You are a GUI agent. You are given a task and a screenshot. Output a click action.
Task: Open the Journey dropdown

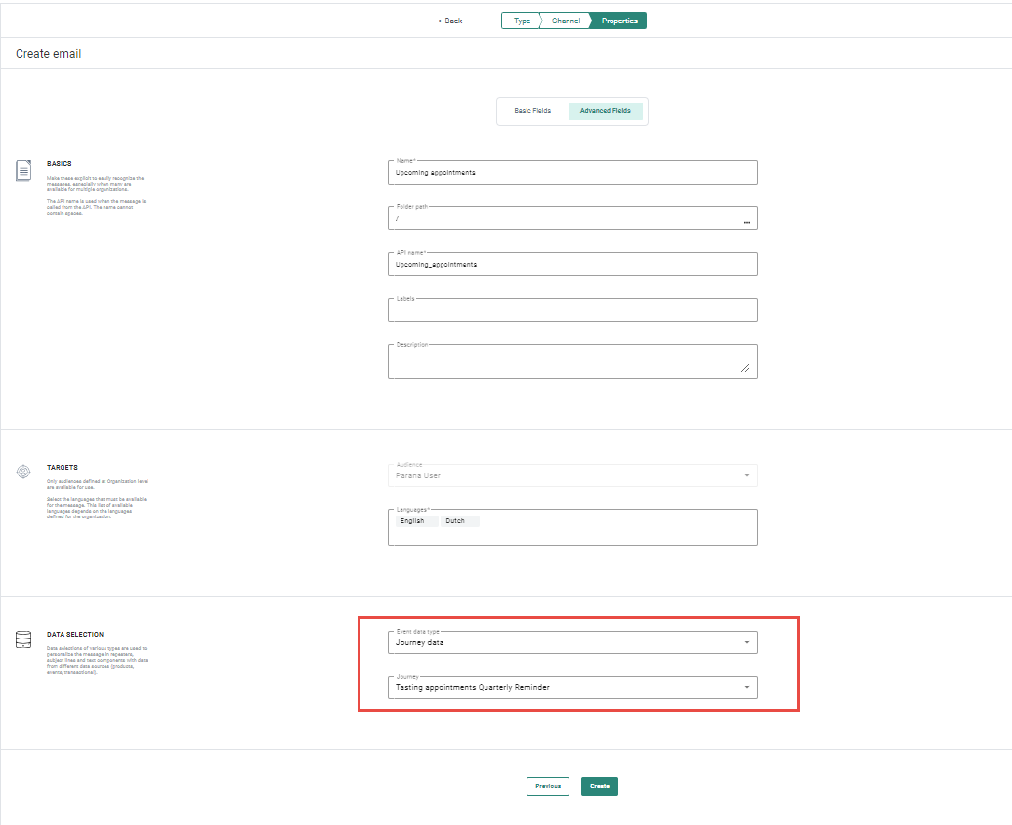(746, 687)
